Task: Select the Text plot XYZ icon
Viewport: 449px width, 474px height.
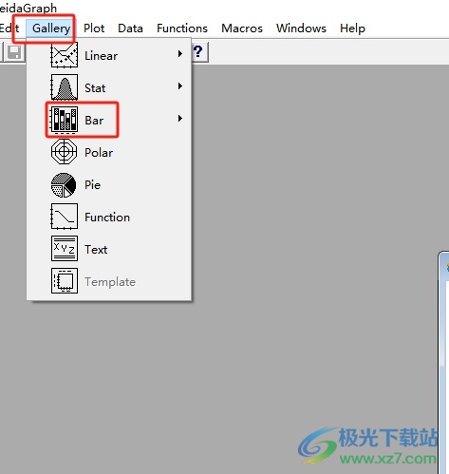Action: point(65,249)
